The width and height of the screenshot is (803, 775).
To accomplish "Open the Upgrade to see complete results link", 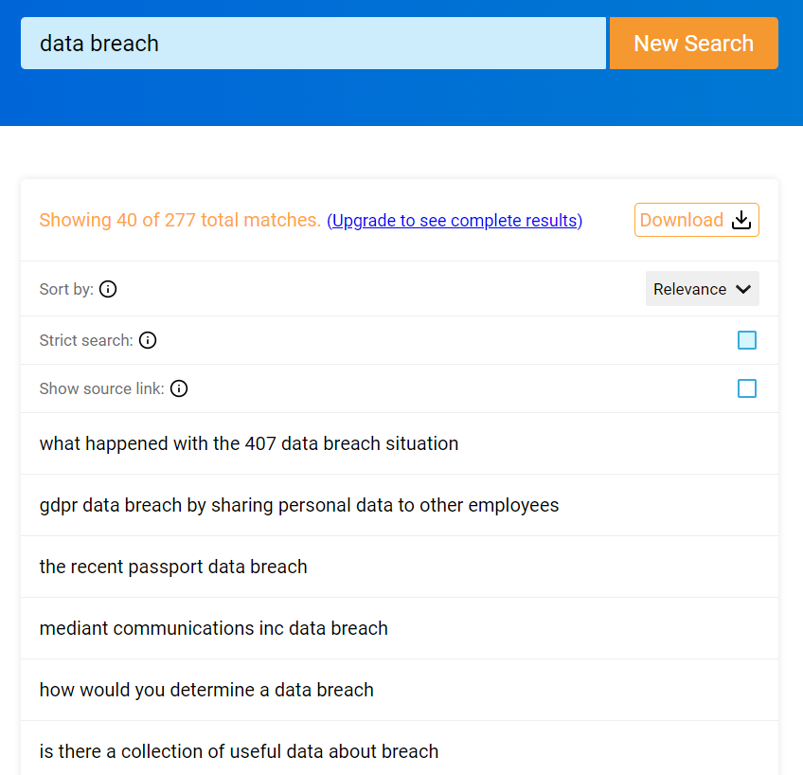I will pyautogui.click(x=455, y=221).
